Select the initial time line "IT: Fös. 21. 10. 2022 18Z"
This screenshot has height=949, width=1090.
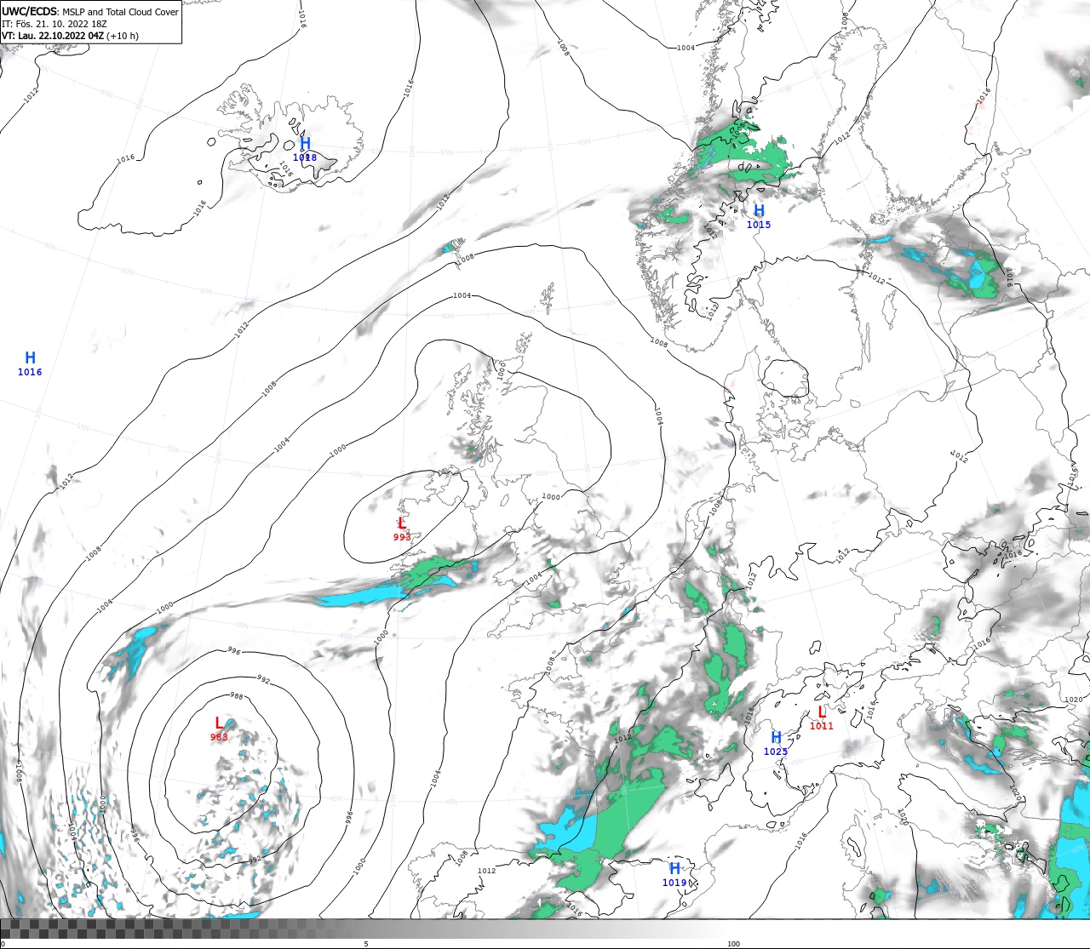coord(54,24)
